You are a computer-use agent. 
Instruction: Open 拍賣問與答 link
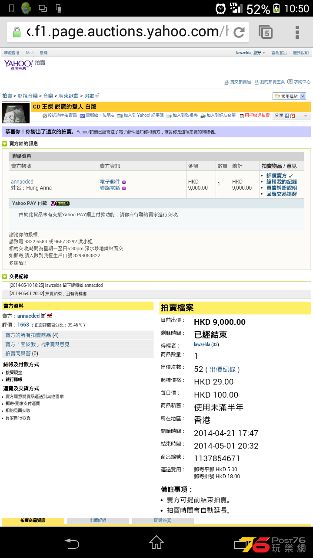(18, 354)
